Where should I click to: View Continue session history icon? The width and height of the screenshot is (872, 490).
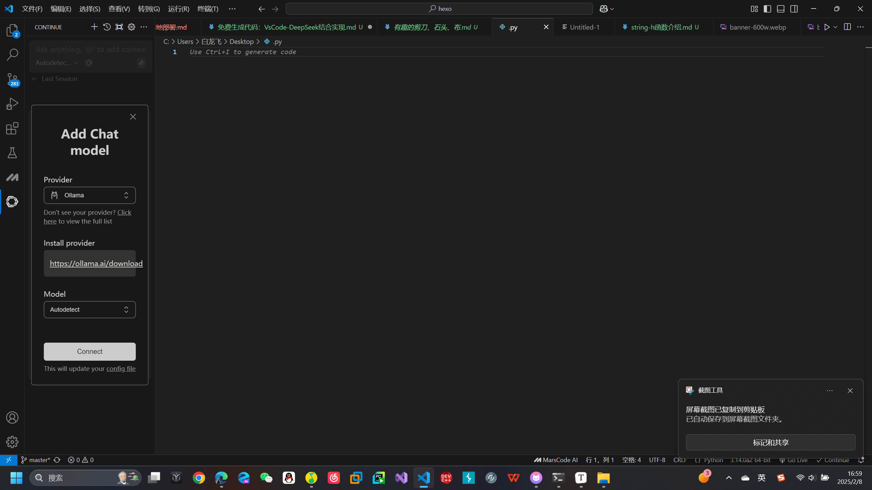(x=107, y=27)
